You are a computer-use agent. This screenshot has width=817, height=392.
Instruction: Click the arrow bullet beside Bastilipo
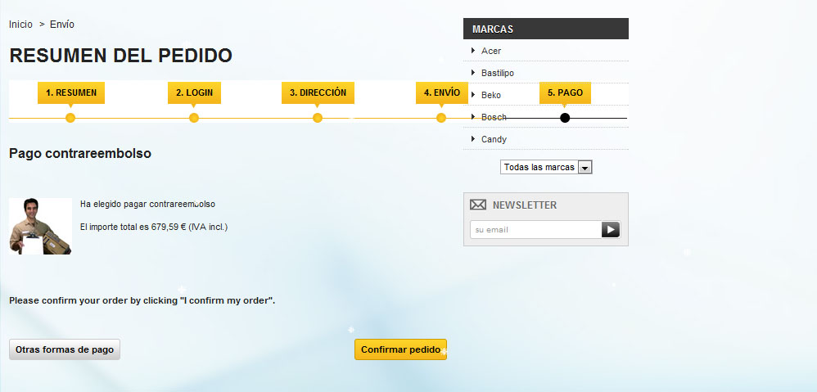pos(473,72)
